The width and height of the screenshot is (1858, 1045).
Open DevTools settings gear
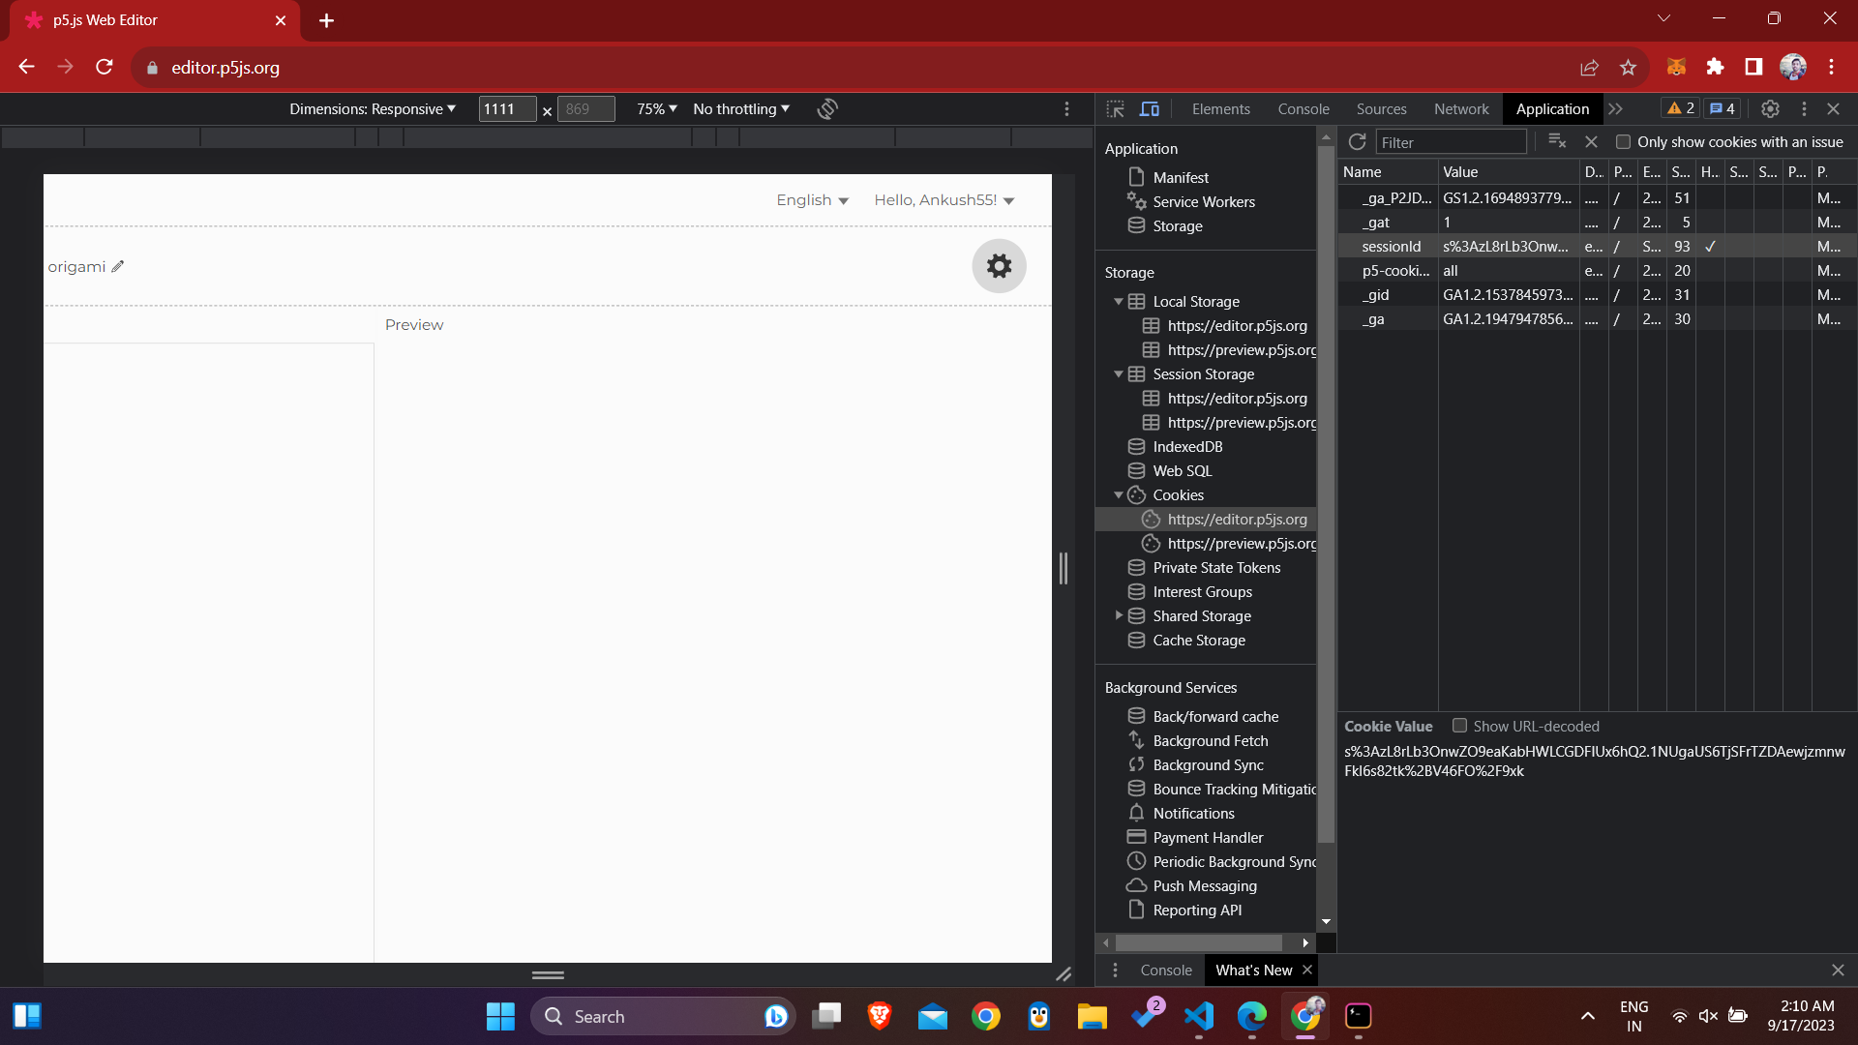click(x=1770, y=108)
